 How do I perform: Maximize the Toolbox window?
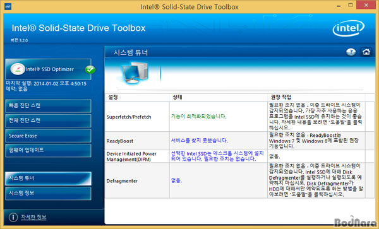pyautogui.click(x=351, y=5)
